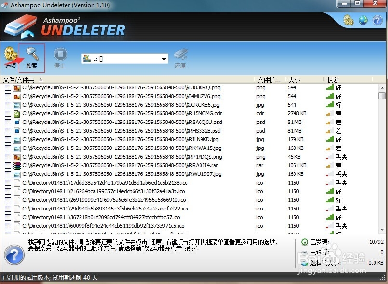388x284 pixels.
Task: Click file icon of $I3830RQ.png
Action: coord(17,88)
